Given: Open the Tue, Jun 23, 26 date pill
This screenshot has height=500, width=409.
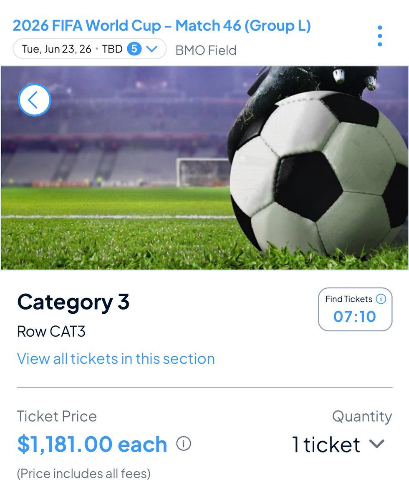Looking at the screenshot, I should [57, 49].
